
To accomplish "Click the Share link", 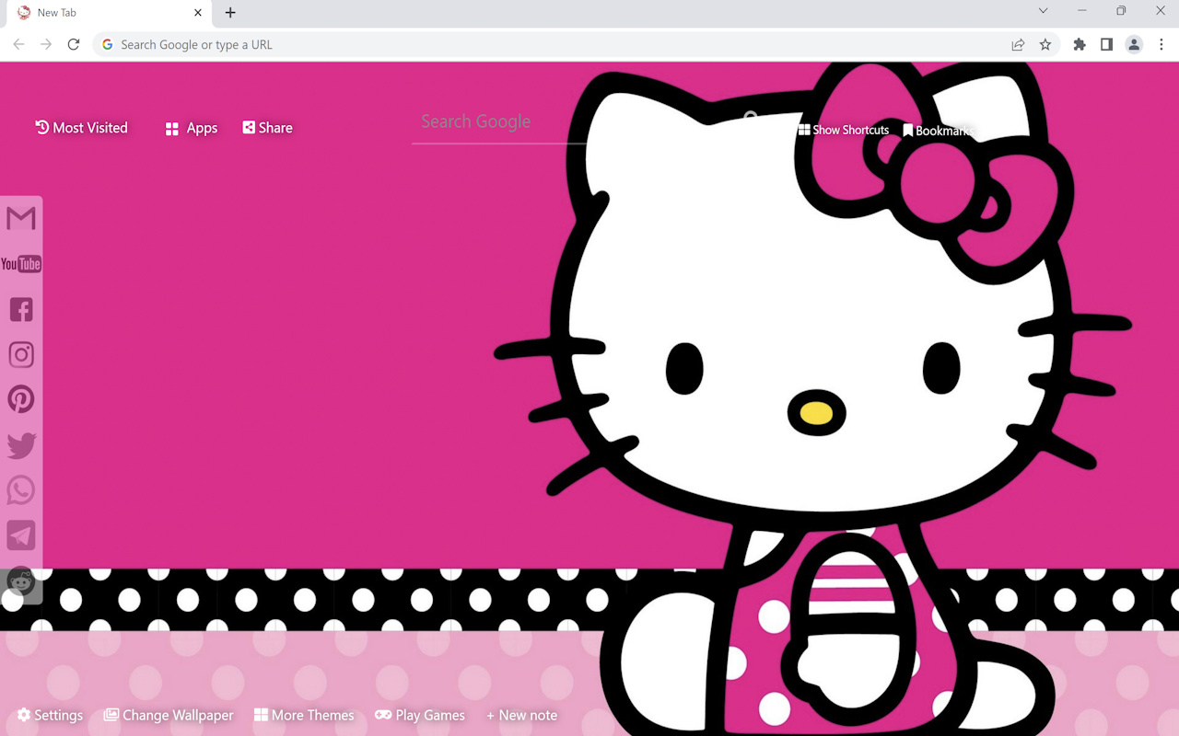I will point(267,128).
